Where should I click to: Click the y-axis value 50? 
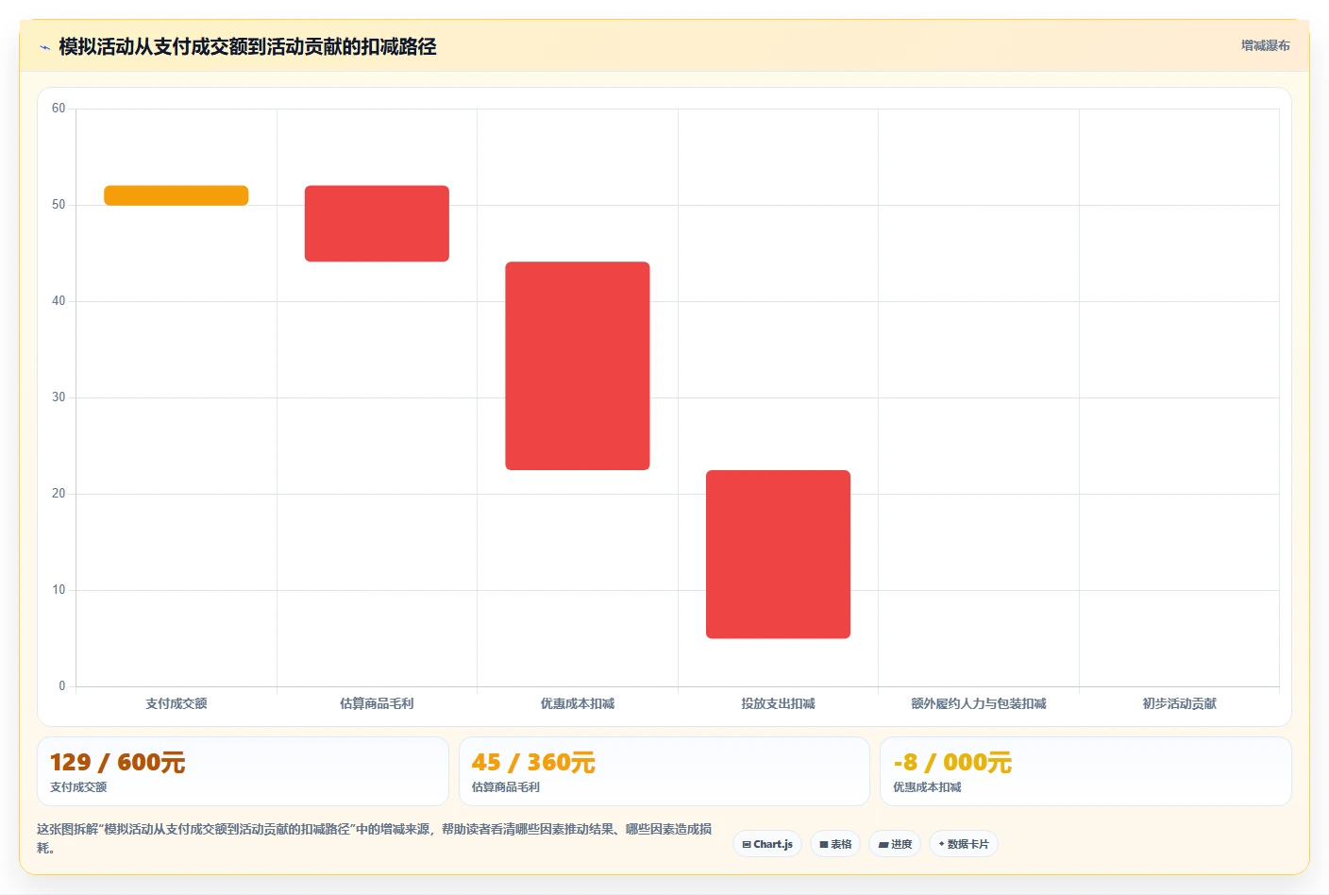coord(59,205)
